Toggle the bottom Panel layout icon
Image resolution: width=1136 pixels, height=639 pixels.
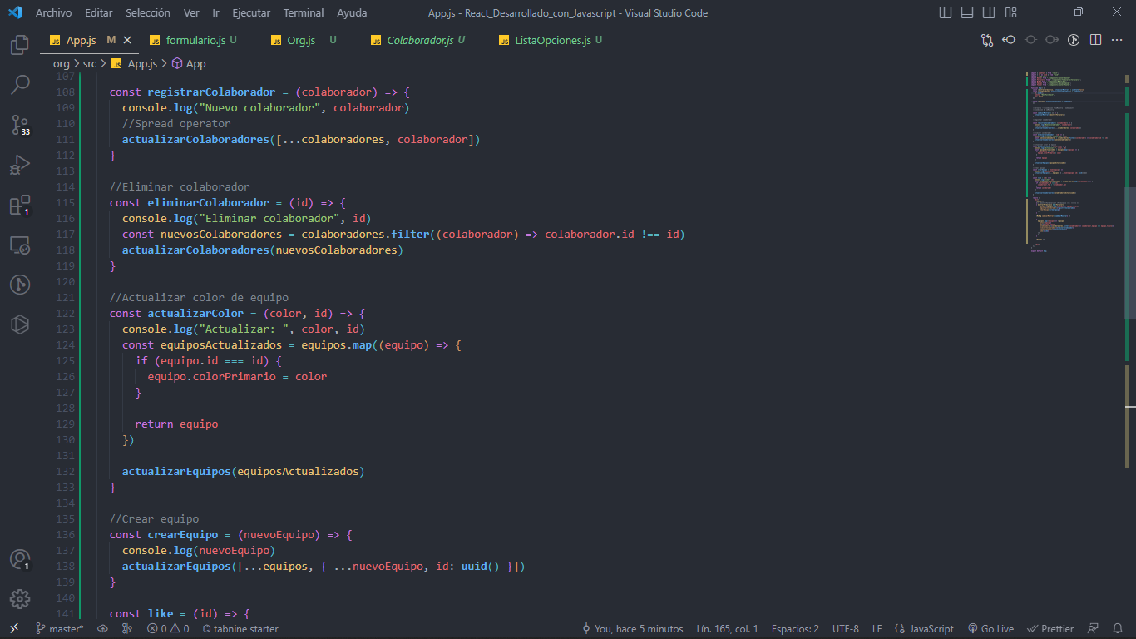tap(967, 12)
